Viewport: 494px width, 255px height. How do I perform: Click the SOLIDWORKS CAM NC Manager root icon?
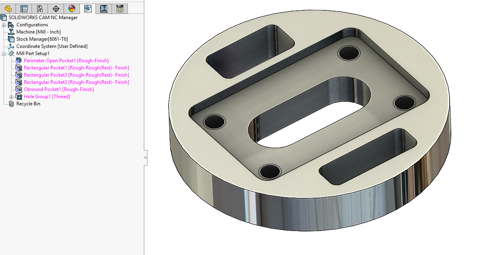(x=4, y=18)
